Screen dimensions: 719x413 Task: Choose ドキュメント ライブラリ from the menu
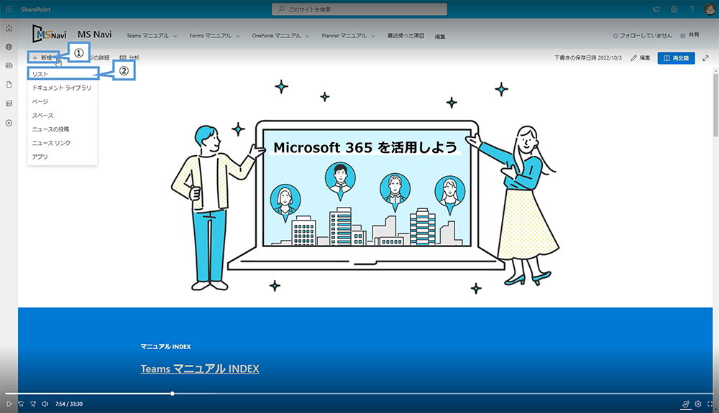tap(61, 88)
